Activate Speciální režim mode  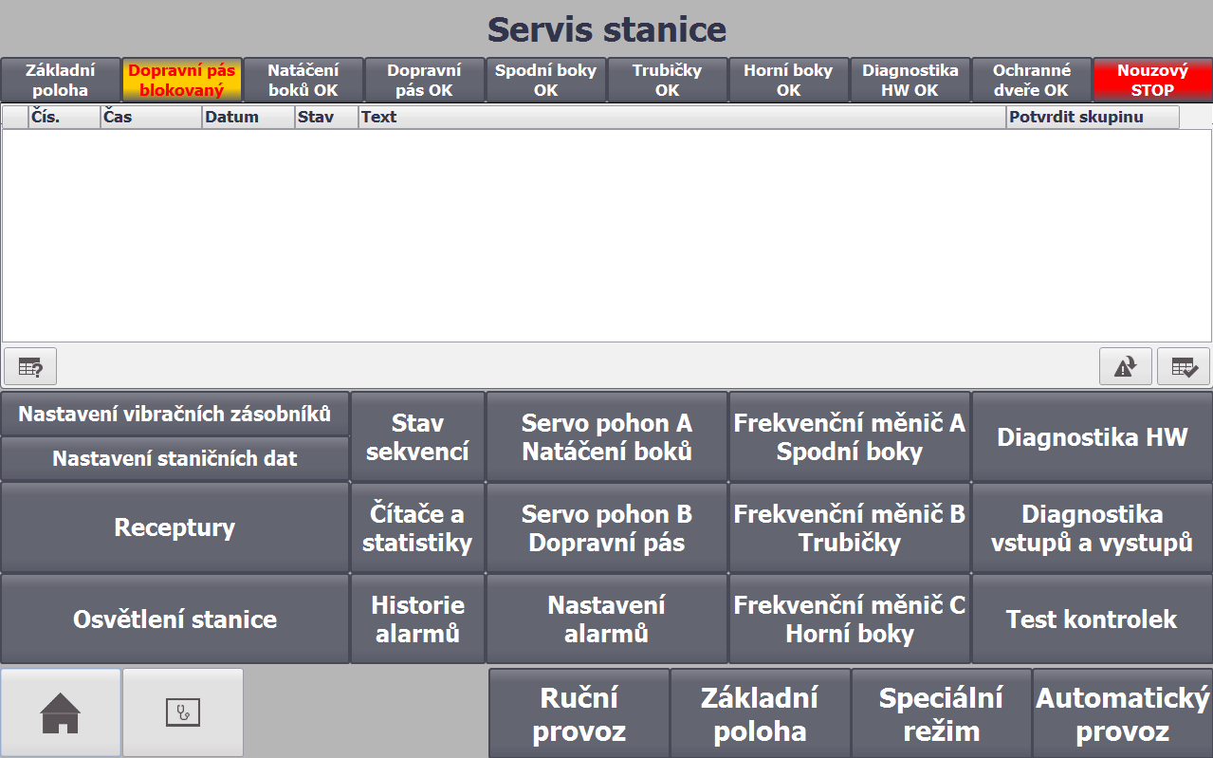(x=941, y=714)
